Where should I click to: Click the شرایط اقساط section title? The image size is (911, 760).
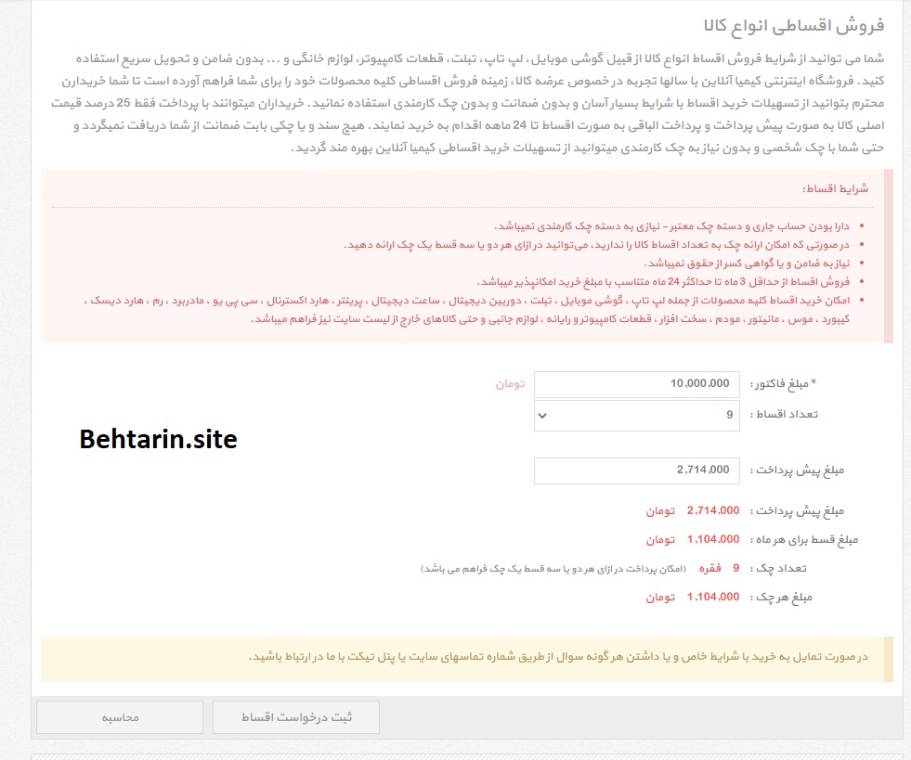[836, 188]
